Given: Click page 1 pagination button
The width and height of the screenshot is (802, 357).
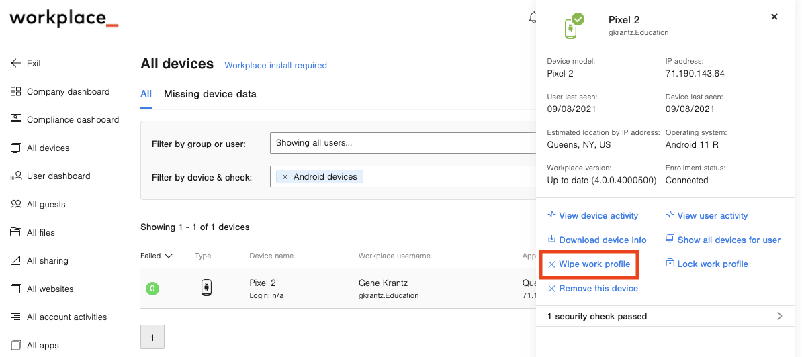Looking at the screenshot, I should [x=152, y=337].
